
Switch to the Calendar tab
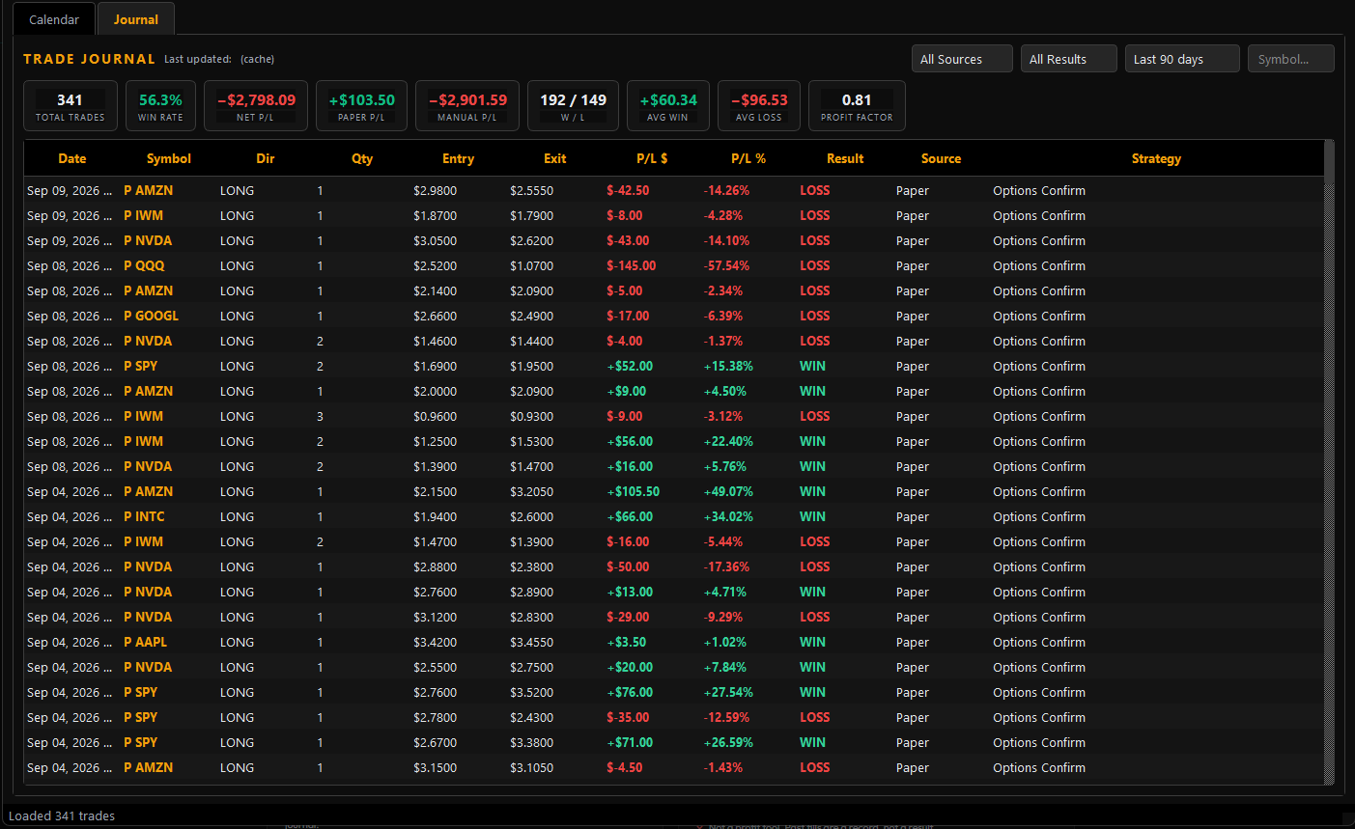54,19
